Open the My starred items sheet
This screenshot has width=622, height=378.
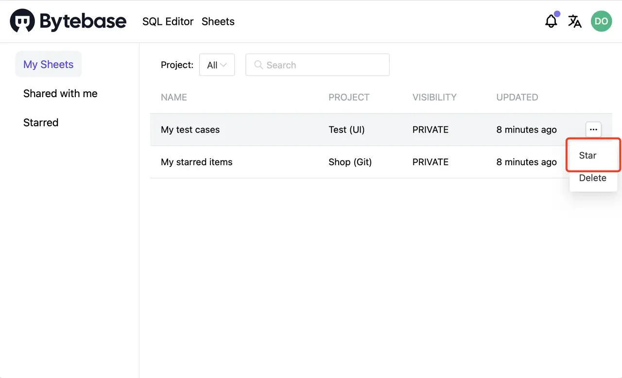tap(196, 162)
